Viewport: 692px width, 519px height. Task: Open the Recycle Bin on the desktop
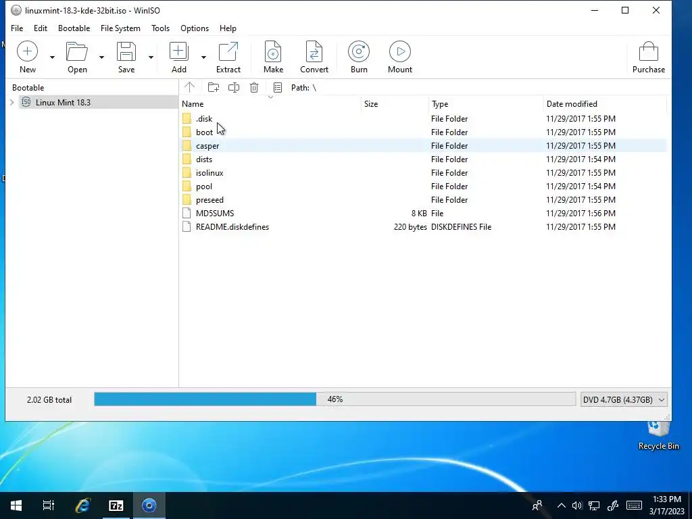(658, 436)
